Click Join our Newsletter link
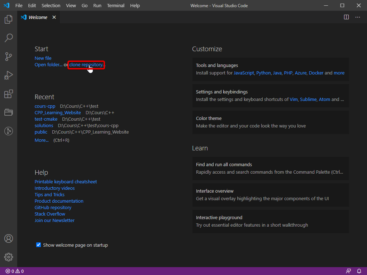The height and width of the screenshot is (275, 367). click(54, 220)
